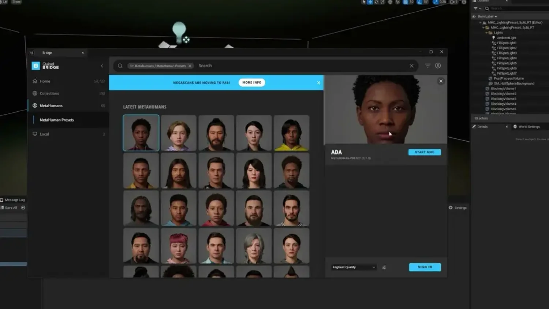
Task: Click the Settings gear in the editor
Action: [x=451, y=208]
